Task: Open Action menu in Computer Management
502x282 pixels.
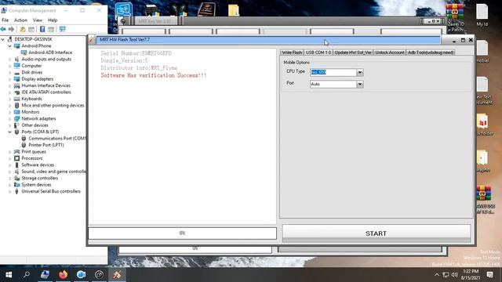Action: tap(20, 20)
